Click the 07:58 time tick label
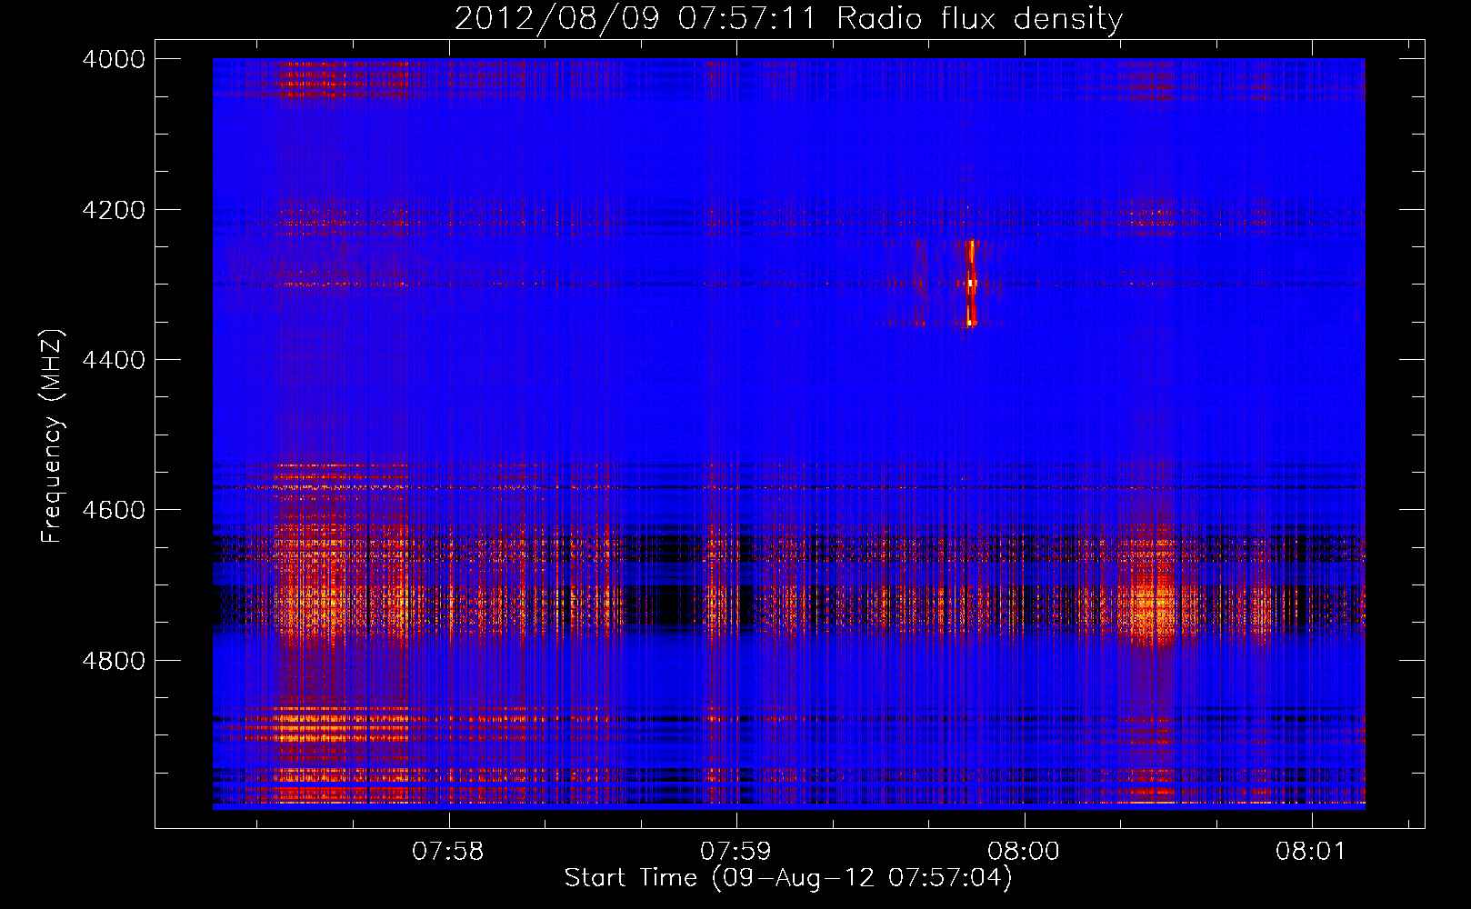 (448, 851)
